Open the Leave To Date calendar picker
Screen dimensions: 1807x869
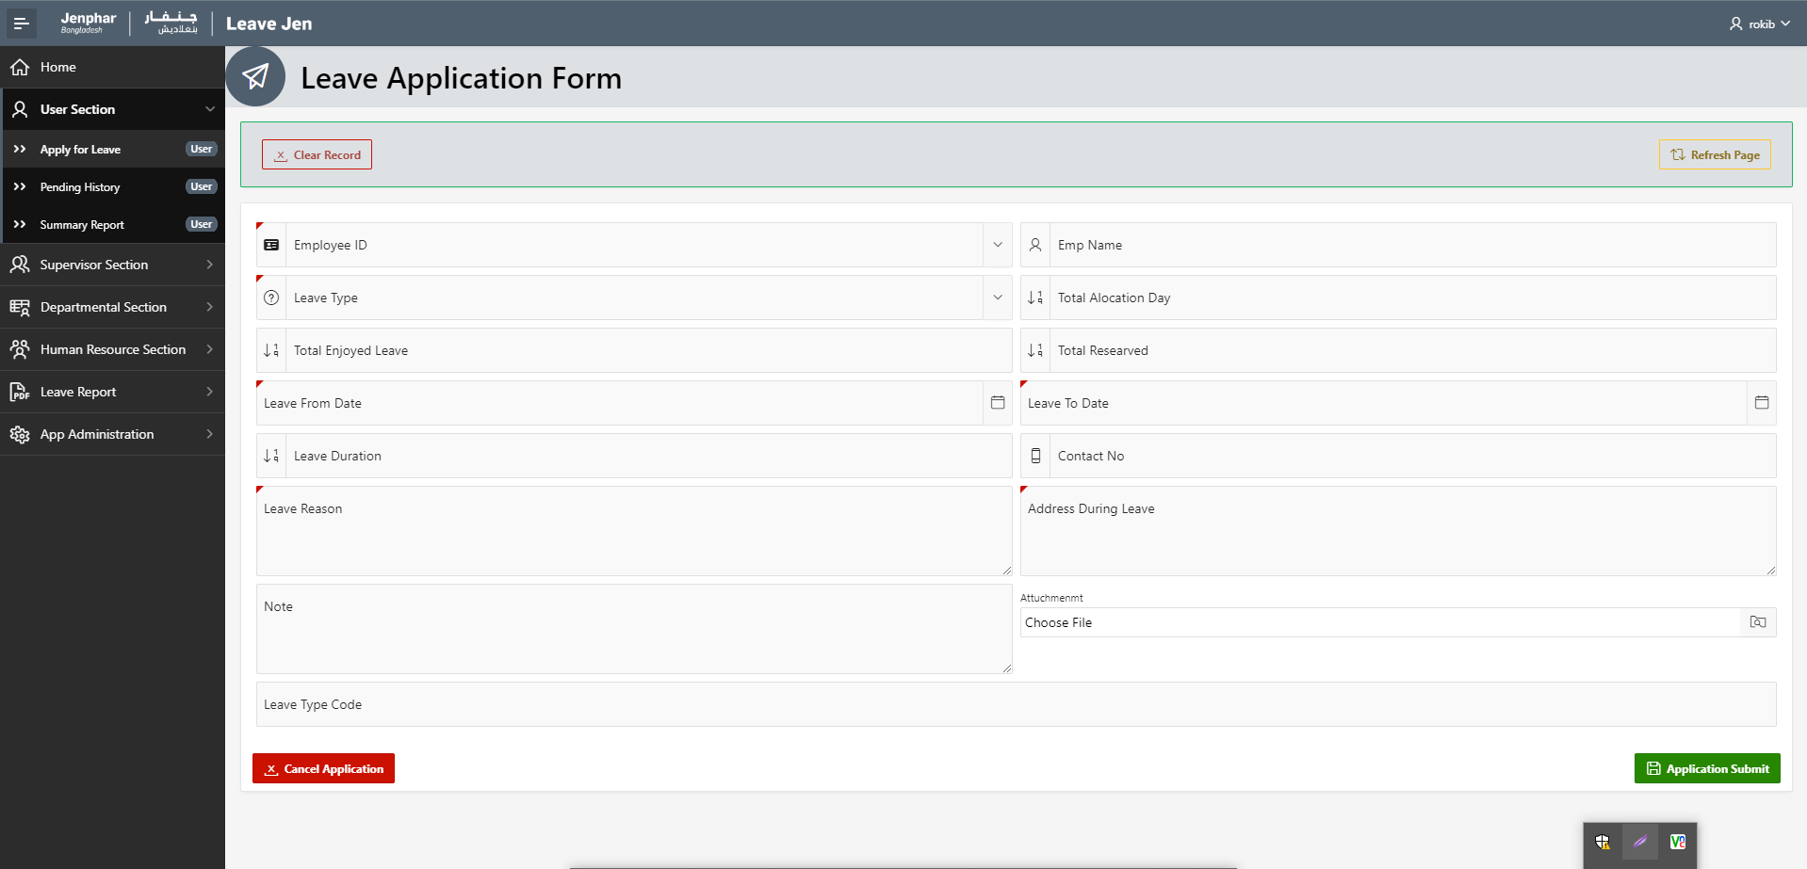tap(1762, 403)
